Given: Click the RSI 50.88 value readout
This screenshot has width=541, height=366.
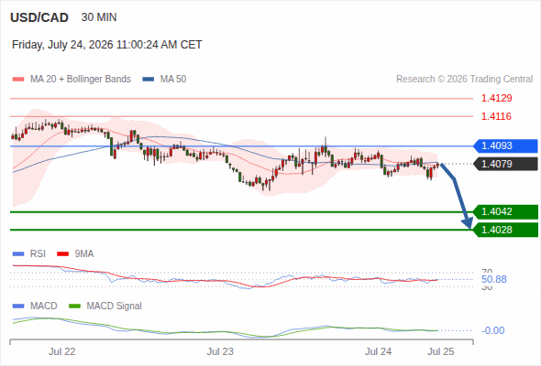Looking at the screenshot, I should click(x=494, y=279).
